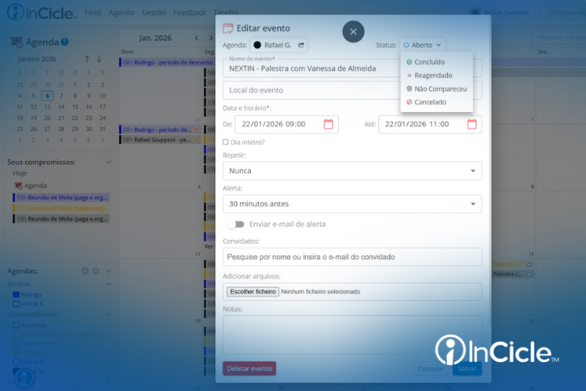Select Cancelado status option
This screenshot has height=391, width=586.
pyautogui.click(x=426, y=102)
